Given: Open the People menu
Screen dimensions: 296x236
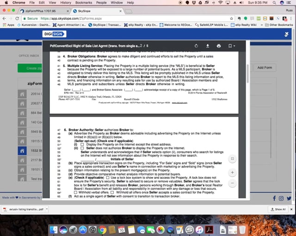Looking at the screenshot, I should (x=101, y=3).
